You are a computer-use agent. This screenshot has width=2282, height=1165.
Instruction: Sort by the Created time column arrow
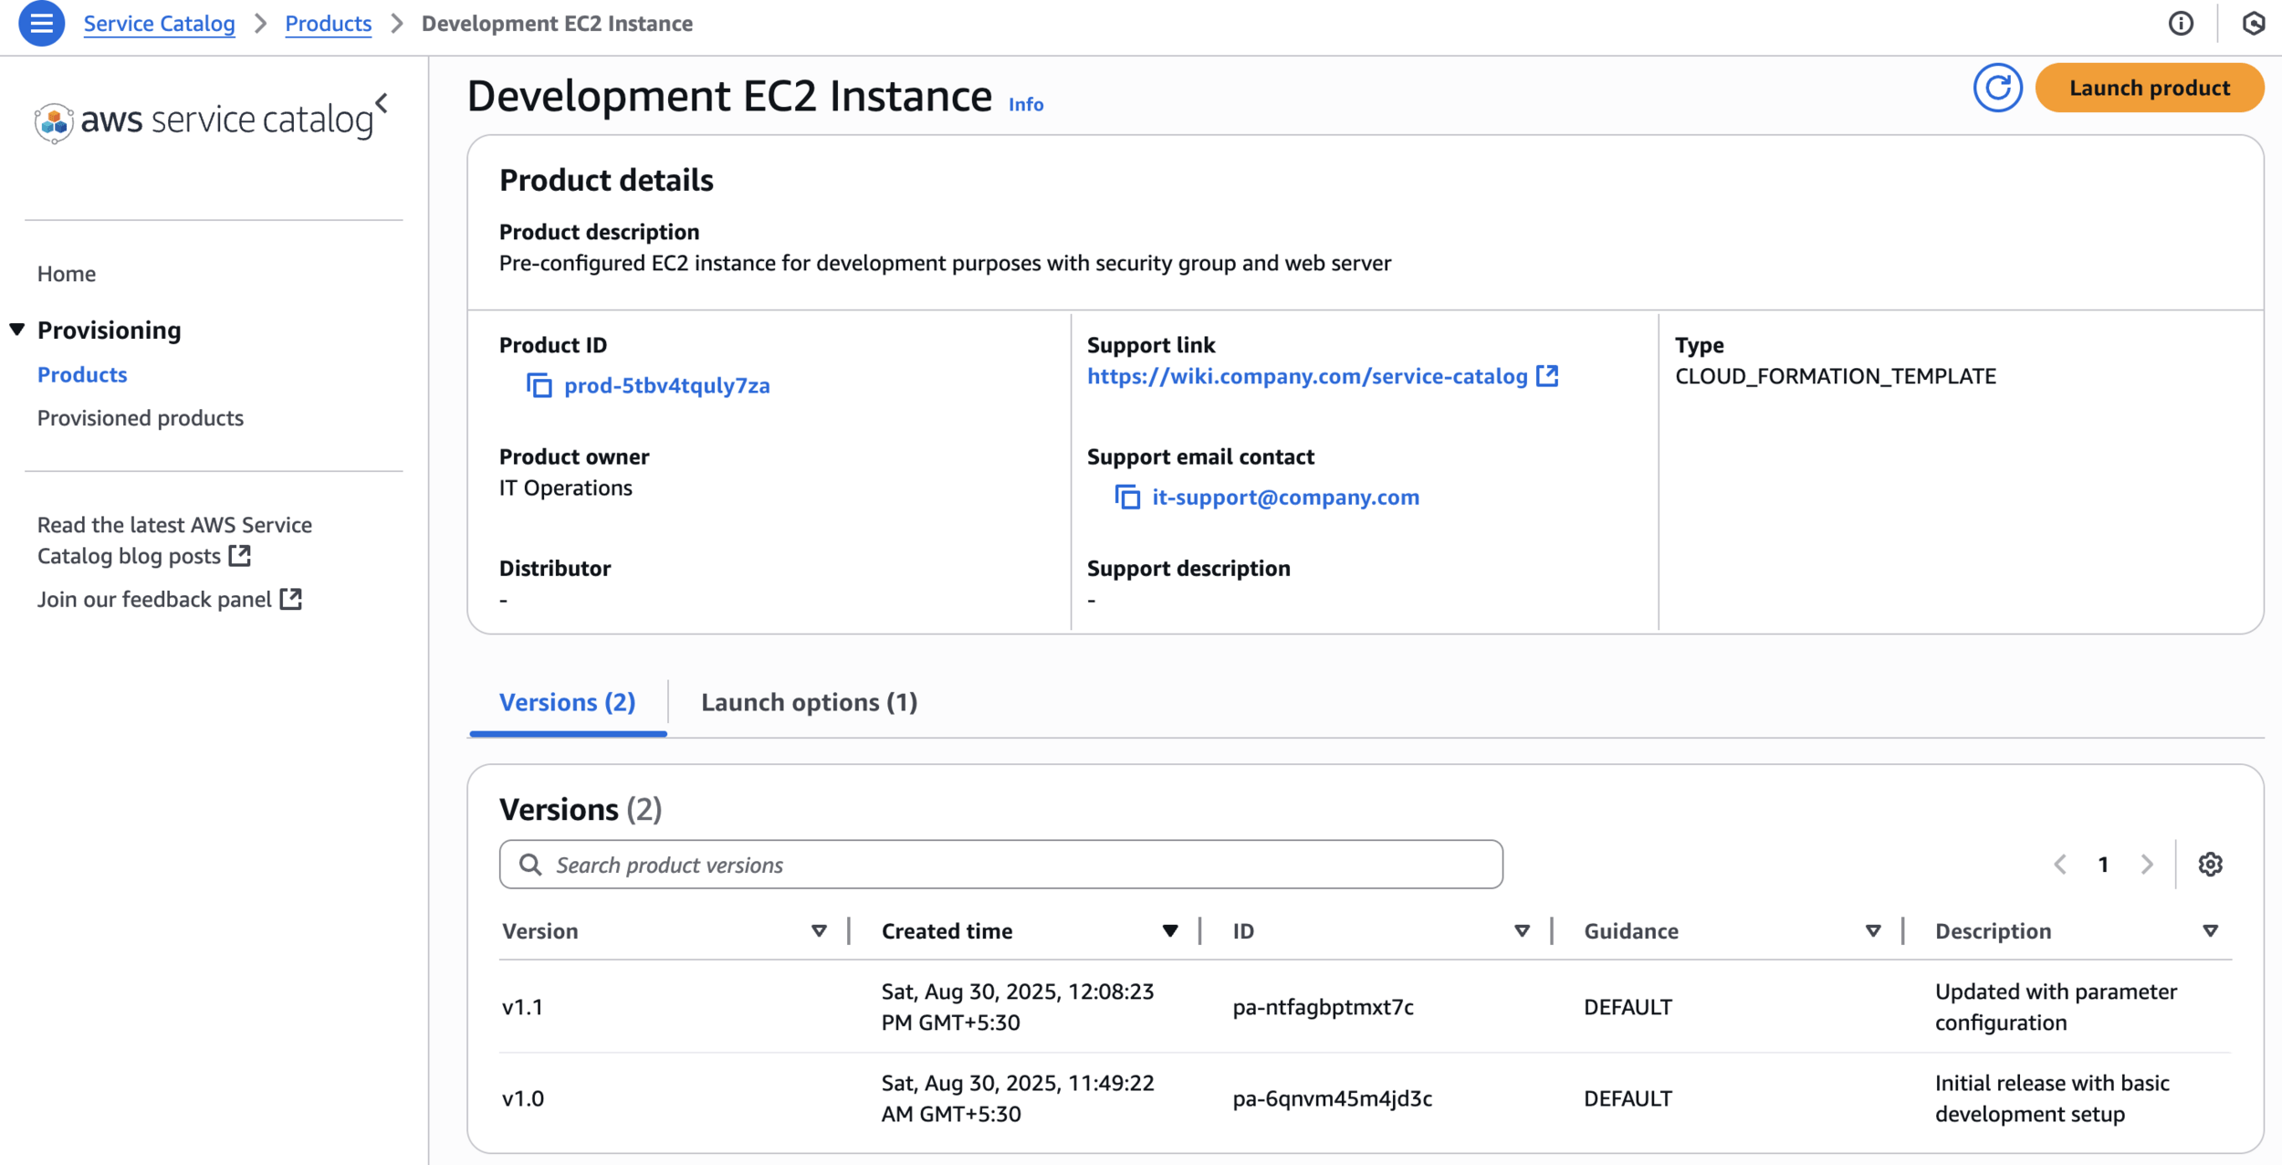coord(1169,931)
